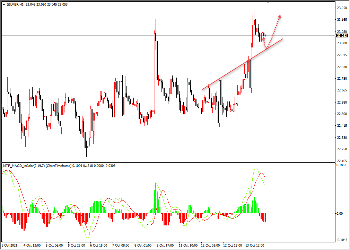Click the SILVER,H1 symbol title text
Screen dimensions: 350x250
[15, 5]
